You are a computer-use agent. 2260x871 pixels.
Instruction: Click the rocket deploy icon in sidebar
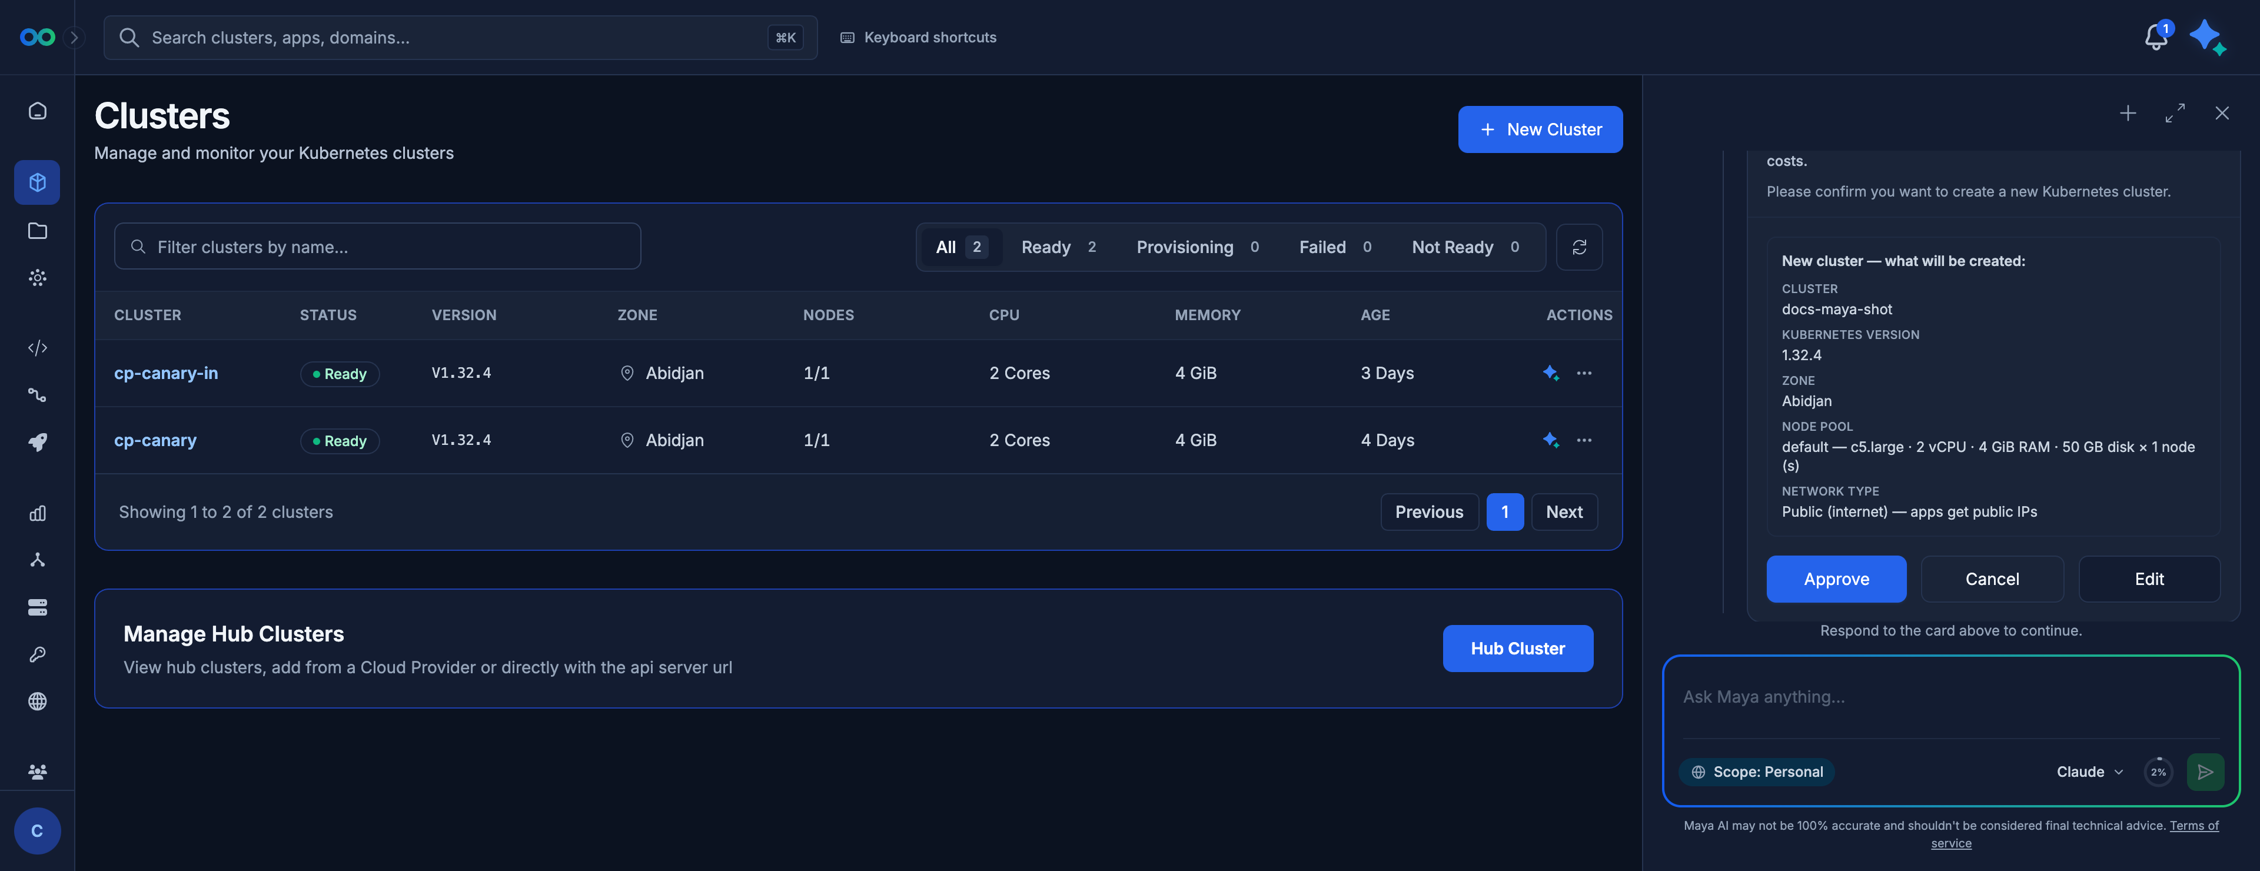pos(37,442)
